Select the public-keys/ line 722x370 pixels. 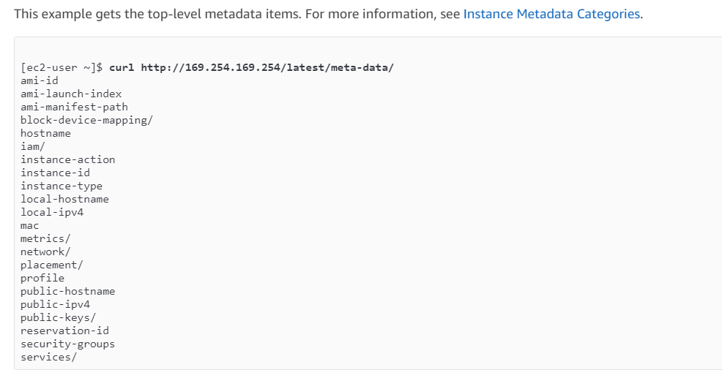(58, 317)
